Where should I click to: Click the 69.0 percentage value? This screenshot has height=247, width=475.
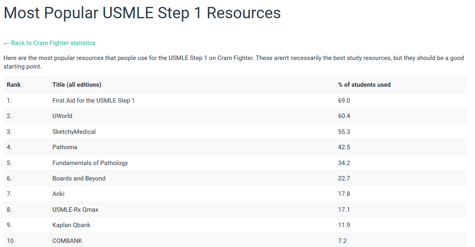pyautogui.click(x=344, y=100)
